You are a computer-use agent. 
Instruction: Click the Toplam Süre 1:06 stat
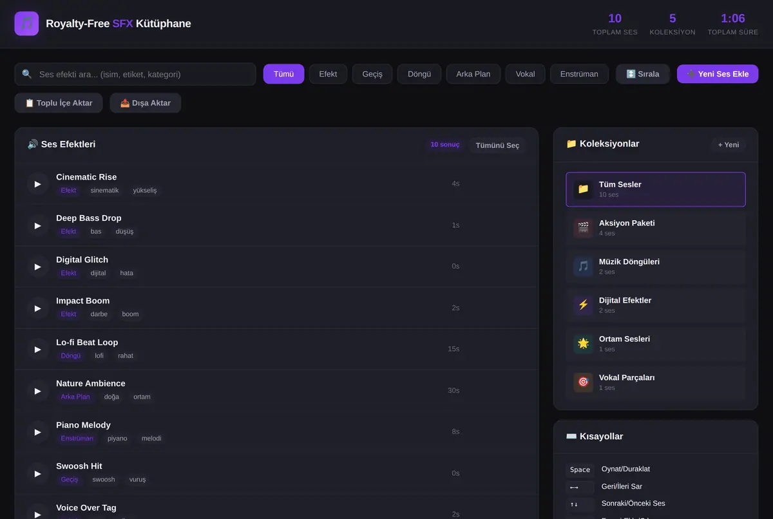click(733, 24)
